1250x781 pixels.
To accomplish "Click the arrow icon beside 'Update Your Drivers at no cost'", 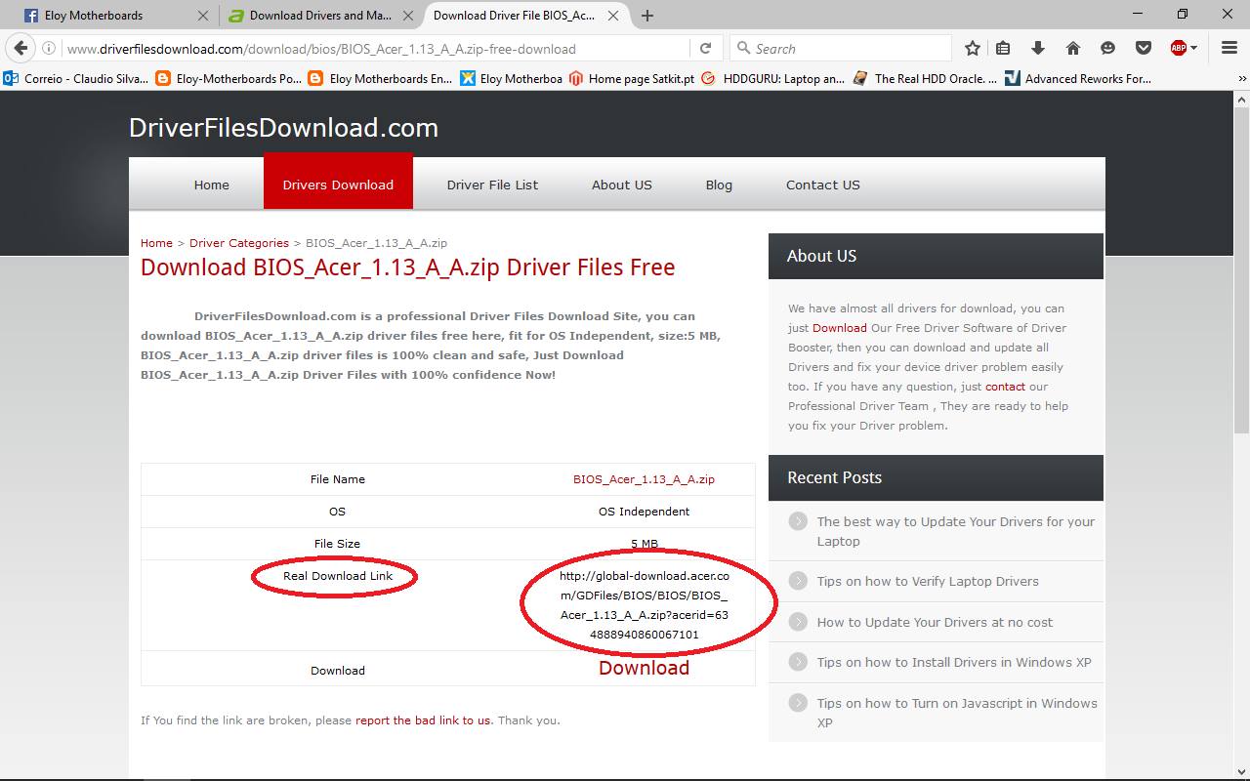I will 799,622.
